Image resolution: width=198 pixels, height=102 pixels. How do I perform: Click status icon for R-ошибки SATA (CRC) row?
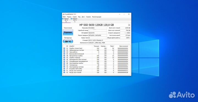pos(64,69)
